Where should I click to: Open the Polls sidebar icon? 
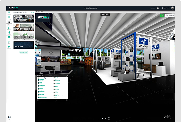(9, 42)
